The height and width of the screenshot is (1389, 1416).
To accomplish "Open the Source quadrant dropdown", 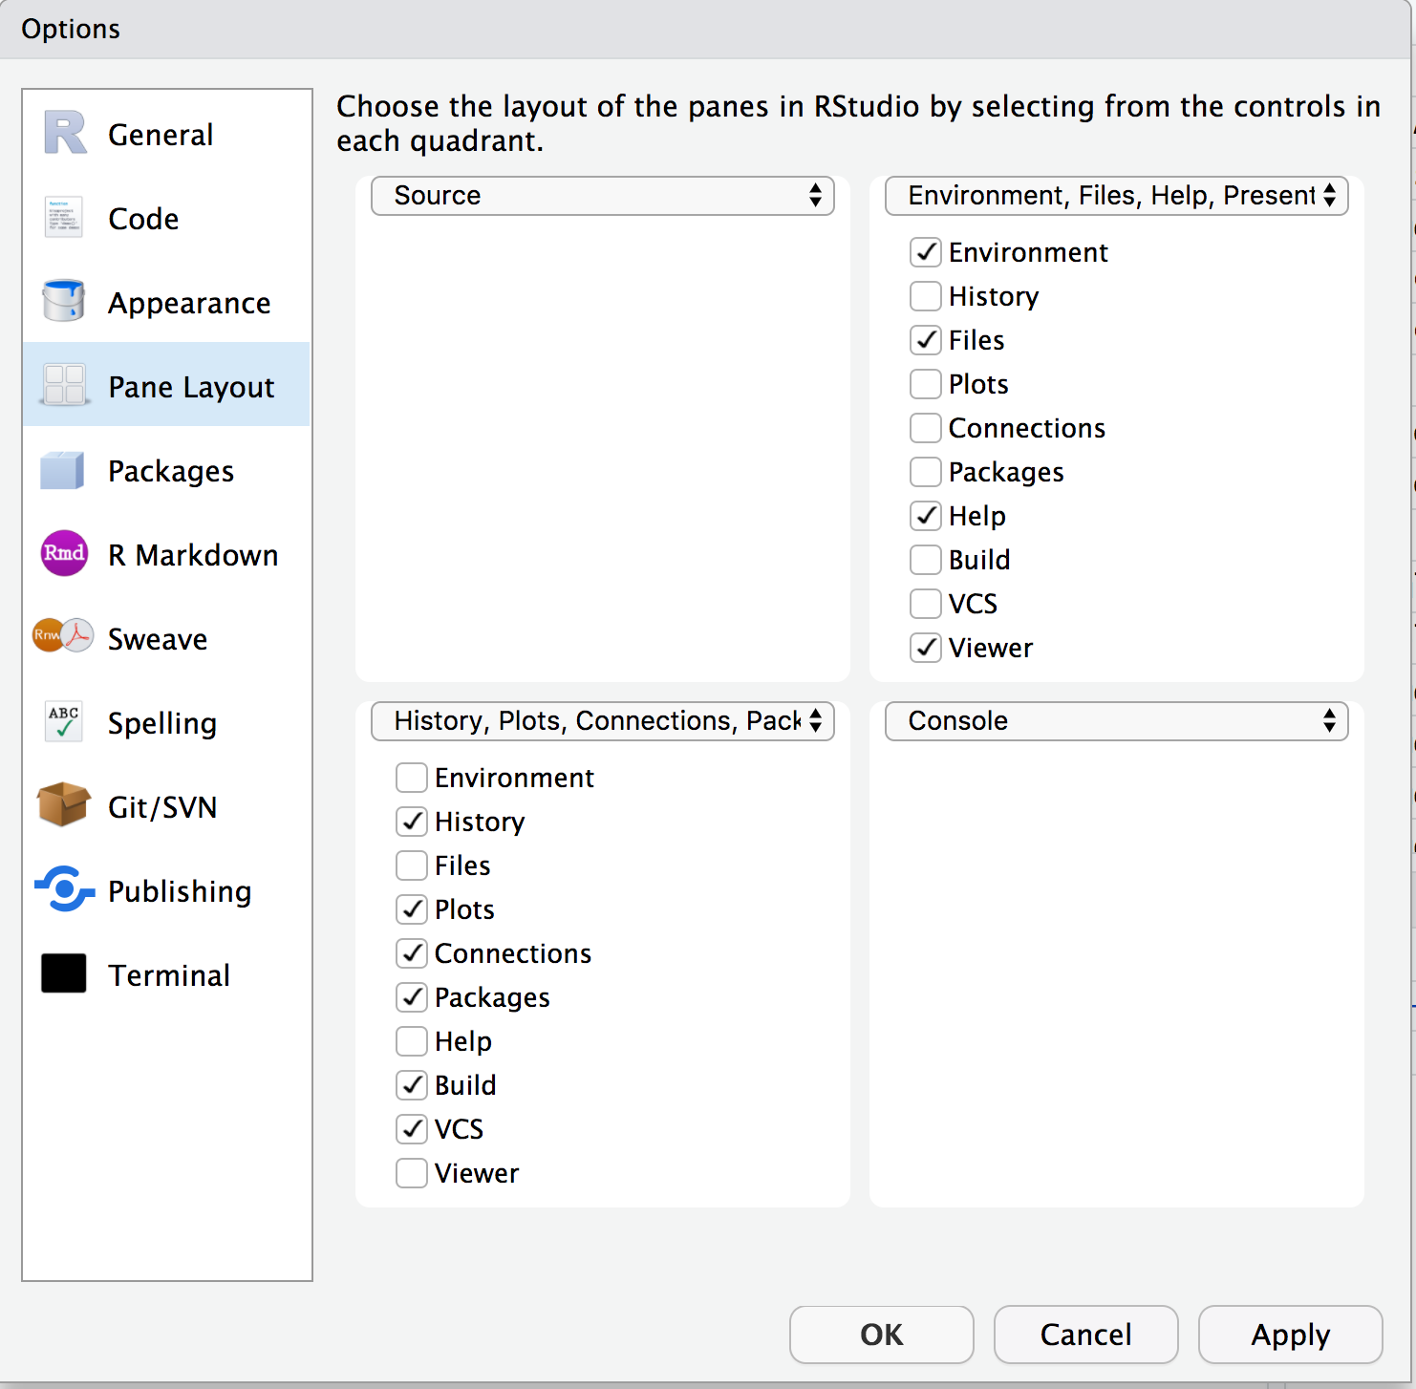I will [602, 196].
